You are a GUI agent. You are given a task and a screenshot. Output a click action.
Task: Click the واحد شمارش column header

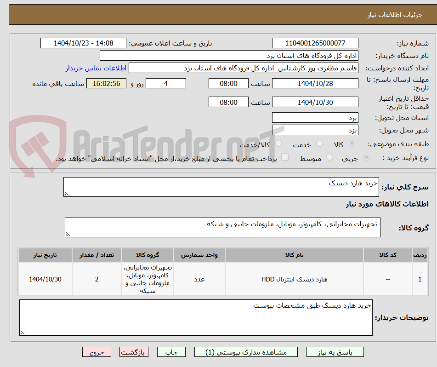coord(199,255)
